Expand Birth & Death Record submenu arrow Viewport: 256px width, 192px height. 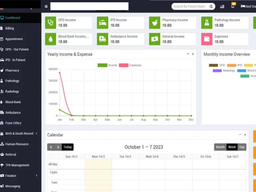pyautogui.click(x=37, y=133)
